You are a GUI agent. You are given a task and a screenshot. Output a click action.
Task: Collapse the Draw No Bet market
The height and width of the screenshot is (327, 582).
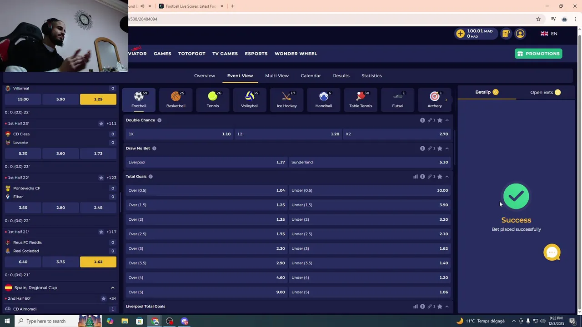click(x=447, y=149)
